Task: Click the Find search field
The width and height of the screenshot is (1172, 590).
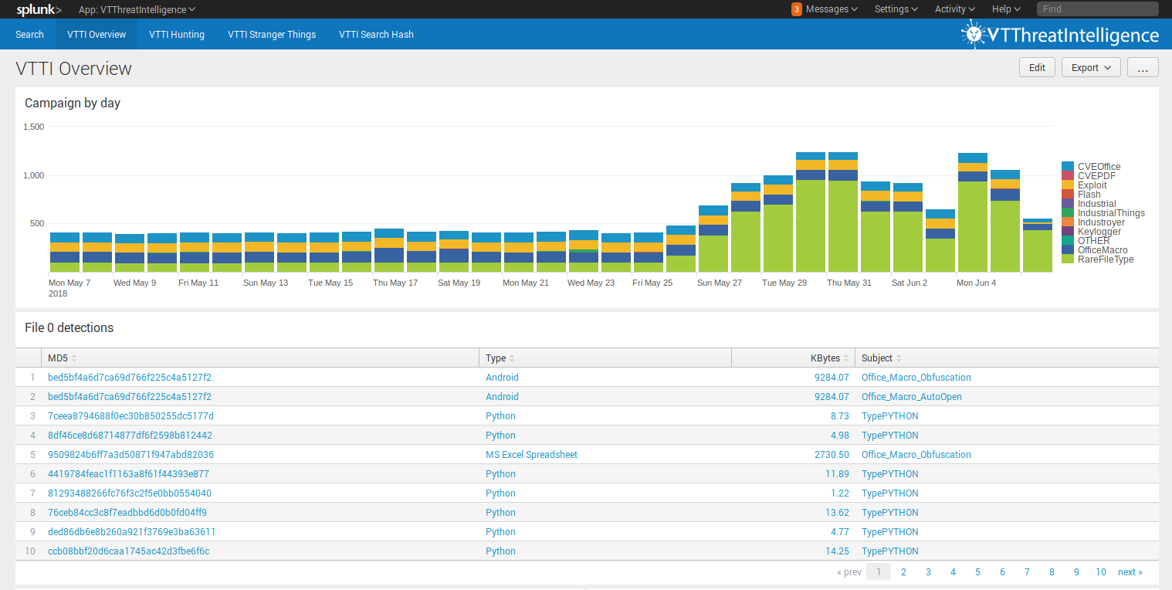Action: [x=1096, y=9]
